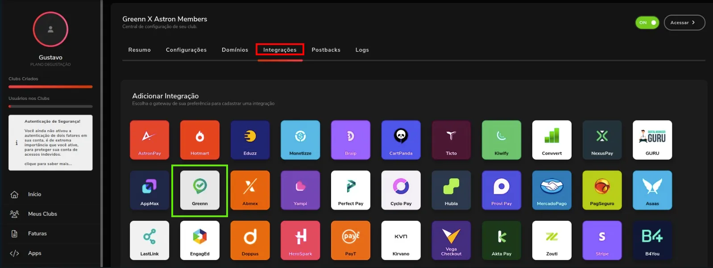Screen dimensions: 713x268
Task: Click the 'PLANO DEGUSTAÇÃO' label
Action: (50, 65)
